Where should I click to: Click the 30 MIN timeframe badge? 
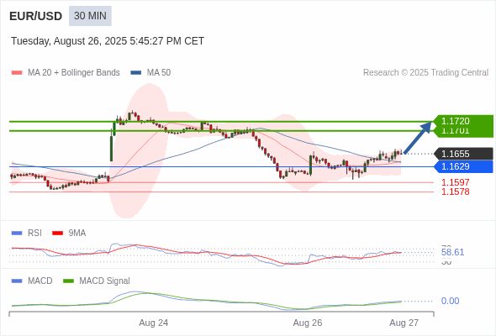click(90, 16)
